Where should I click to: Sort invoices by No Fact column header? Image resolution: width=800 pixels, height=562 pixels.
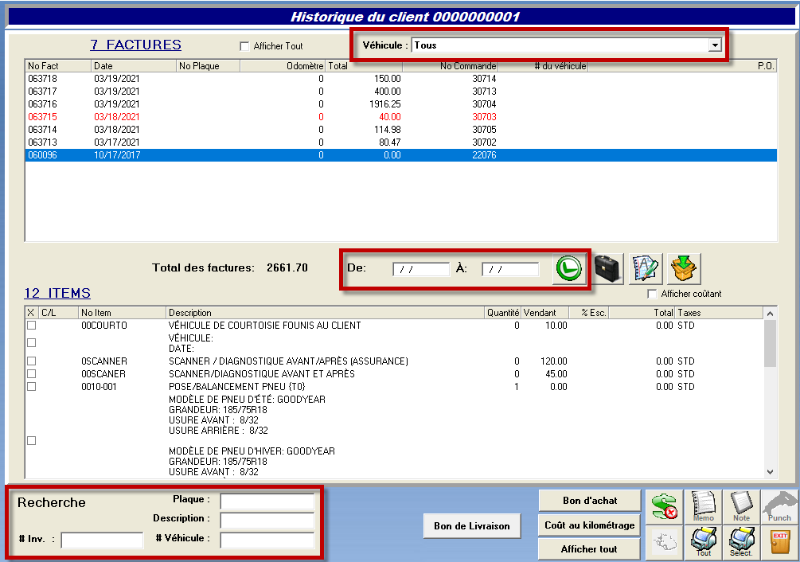(57, 66)
